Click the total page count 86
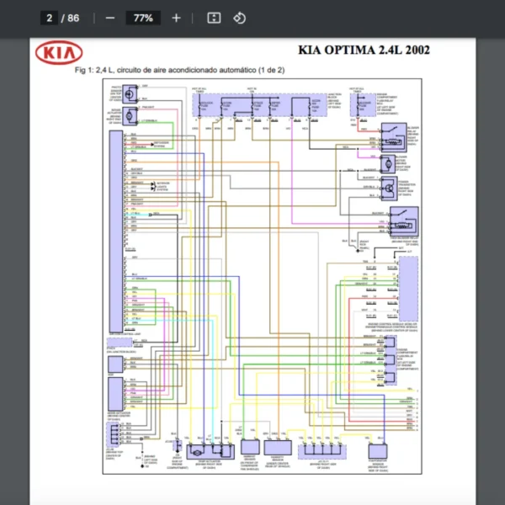The height and width of the screenshot is (505, 505). pos(74,18)
